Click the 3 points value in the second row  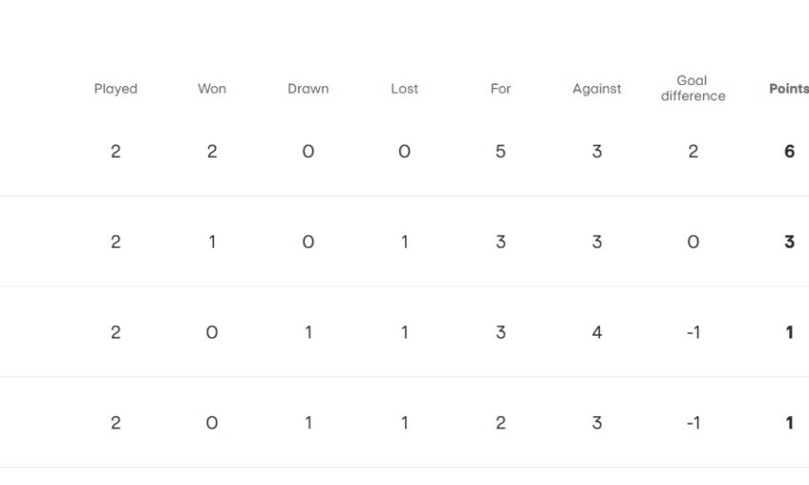point(789,242)
